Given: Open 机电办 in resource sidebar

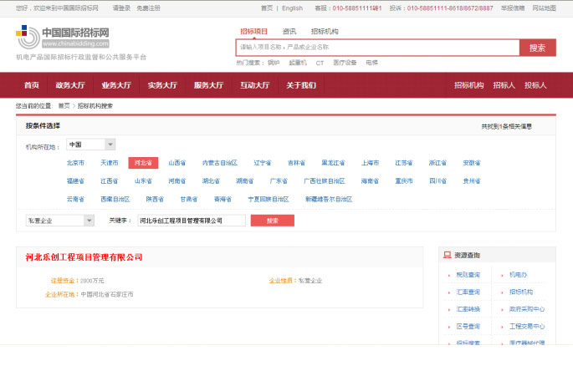Looking at the screenshot, I should (x=518, y=275).
